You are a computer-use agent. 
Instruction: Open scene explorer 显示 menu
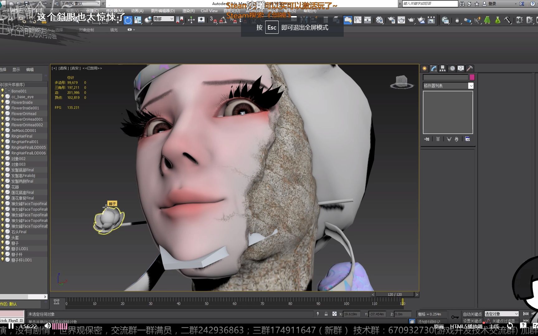coord(16,69)
